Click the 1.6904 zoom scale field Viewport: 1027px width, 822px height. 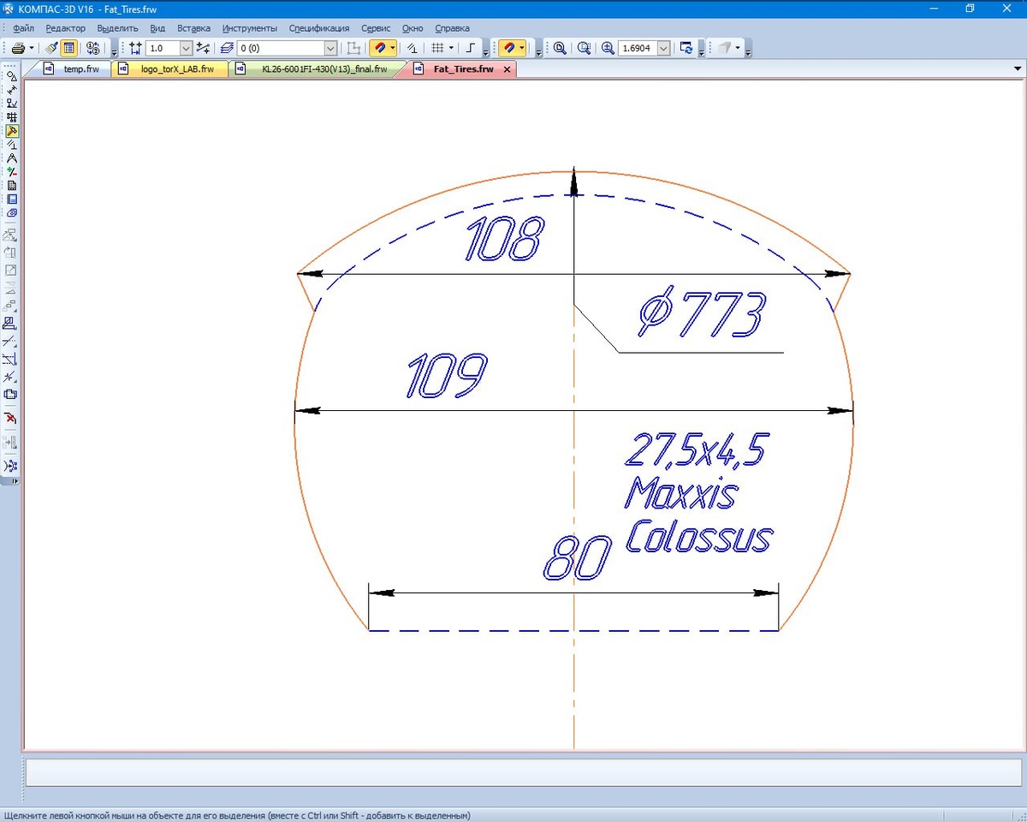click(x=638, y=49)
